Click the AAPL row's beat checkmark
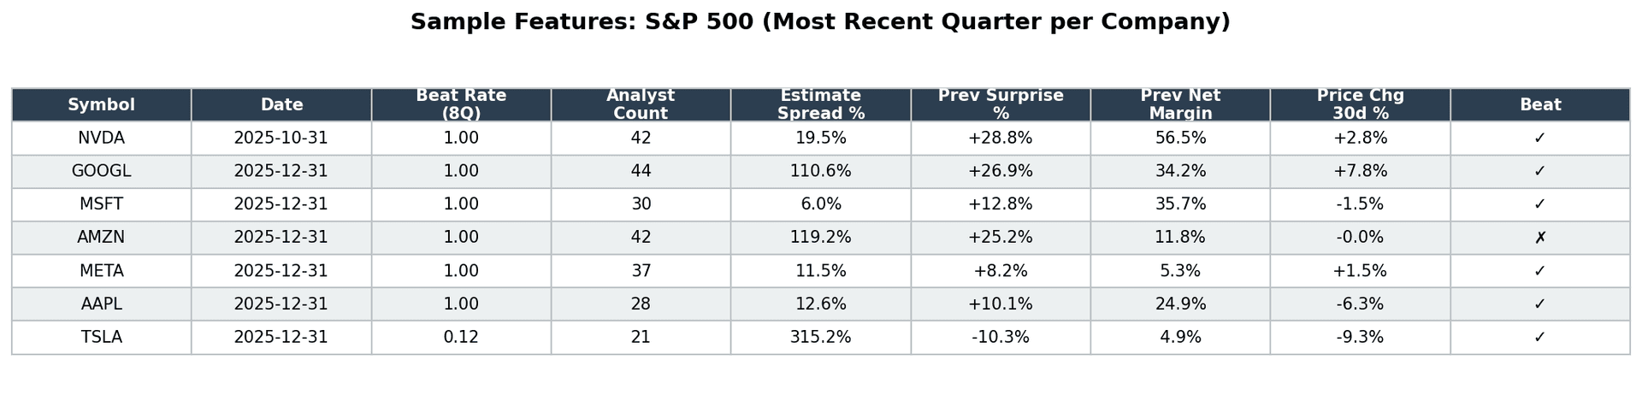 (1539, 304)
